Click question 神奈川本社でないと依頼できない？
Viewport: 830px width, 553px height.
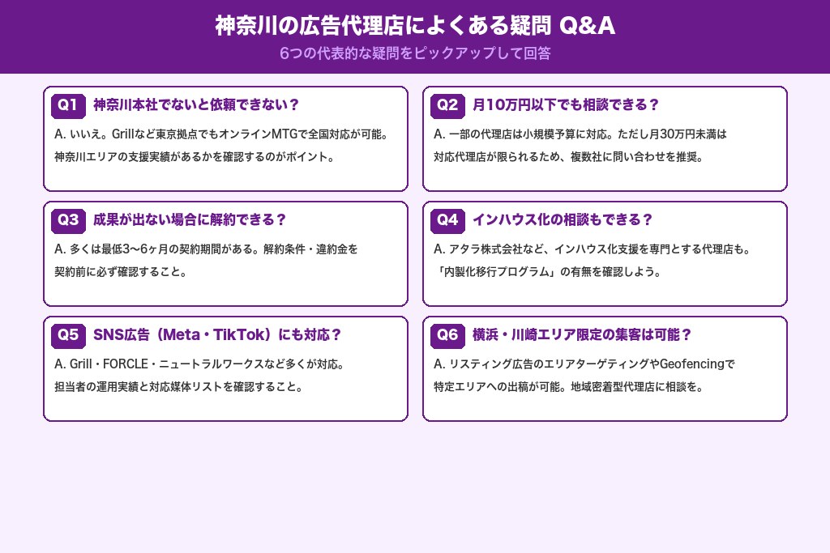pyautogui.click(x=196, y=104)
